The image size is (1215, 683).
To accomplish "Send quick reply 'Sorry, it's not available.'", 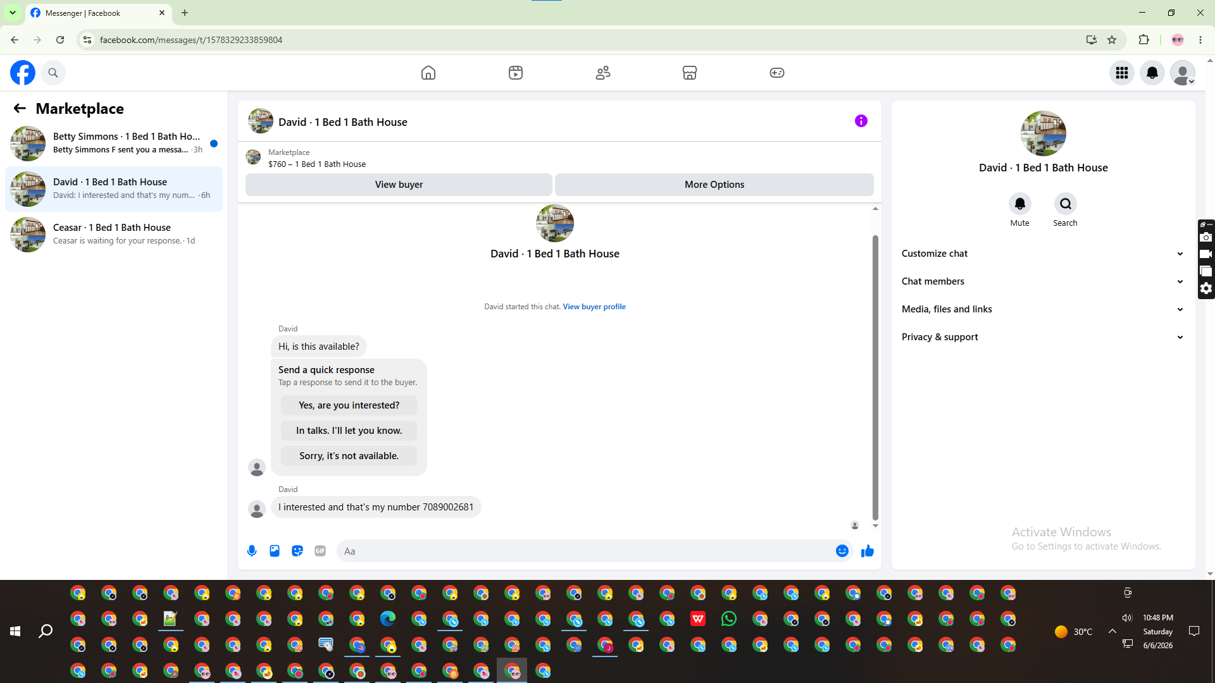I will point(349,456).
